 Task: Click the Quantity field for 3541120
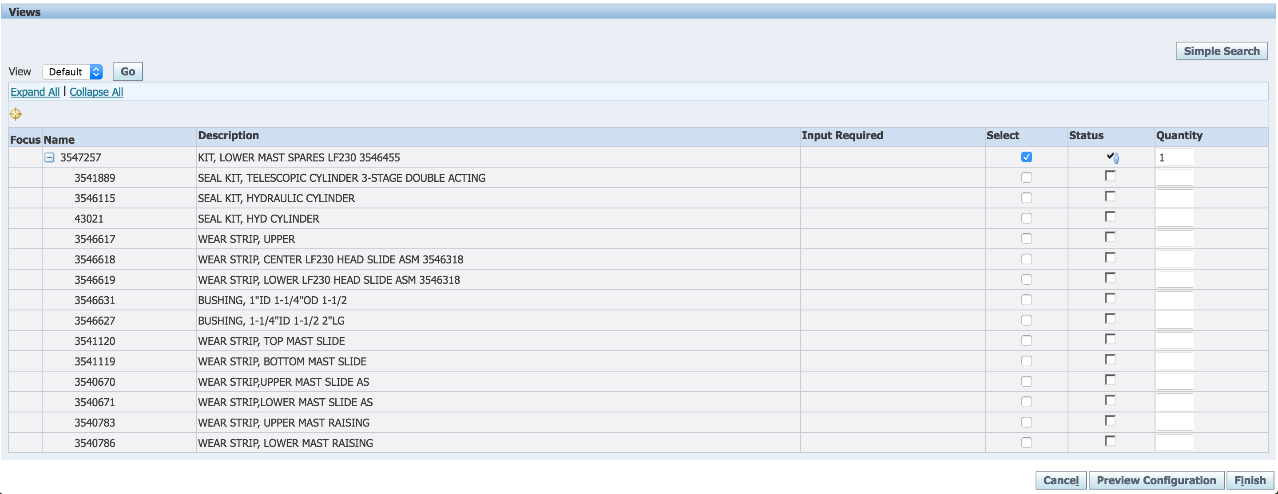(1174, 341)
